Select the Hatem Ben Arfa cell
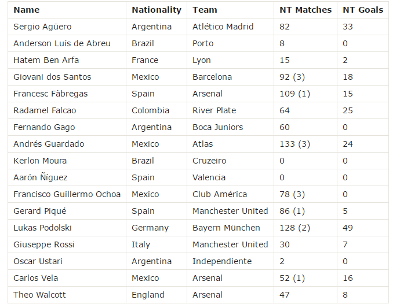This screenshot has width=411, height=304. pos(46,60)
